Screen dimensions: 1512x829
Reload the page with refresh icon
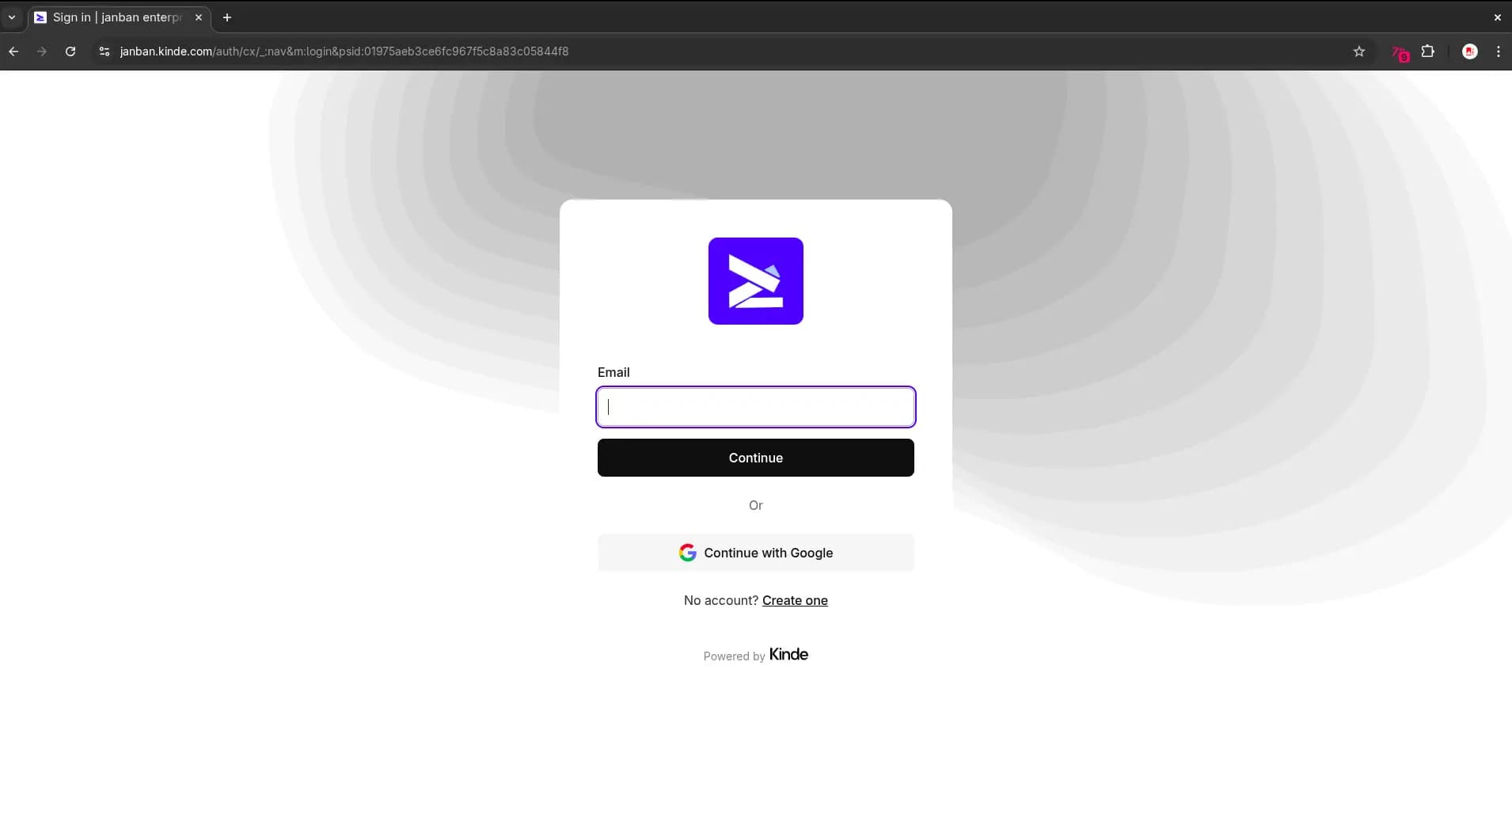70,51
